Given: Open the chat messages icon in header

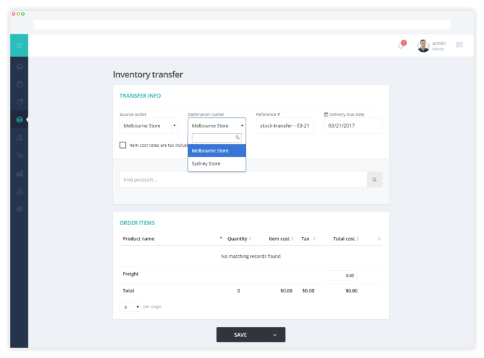Looking at the screenshot, I should click(x=459, y=45).
